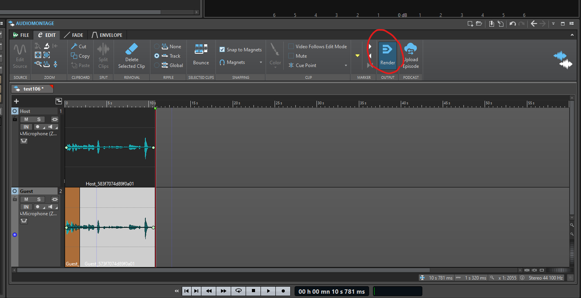Screen dimensions: 581x298
Task: Select ripple None radio button
Action: click(x=157, y=46)
